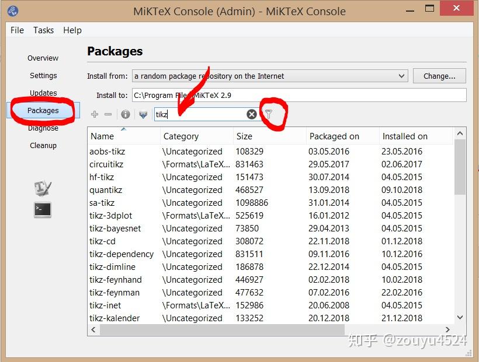Open the Tasks menu
The width and height of the screenshot is (479, 362).
pyautogui.click(x=43, y=30)
